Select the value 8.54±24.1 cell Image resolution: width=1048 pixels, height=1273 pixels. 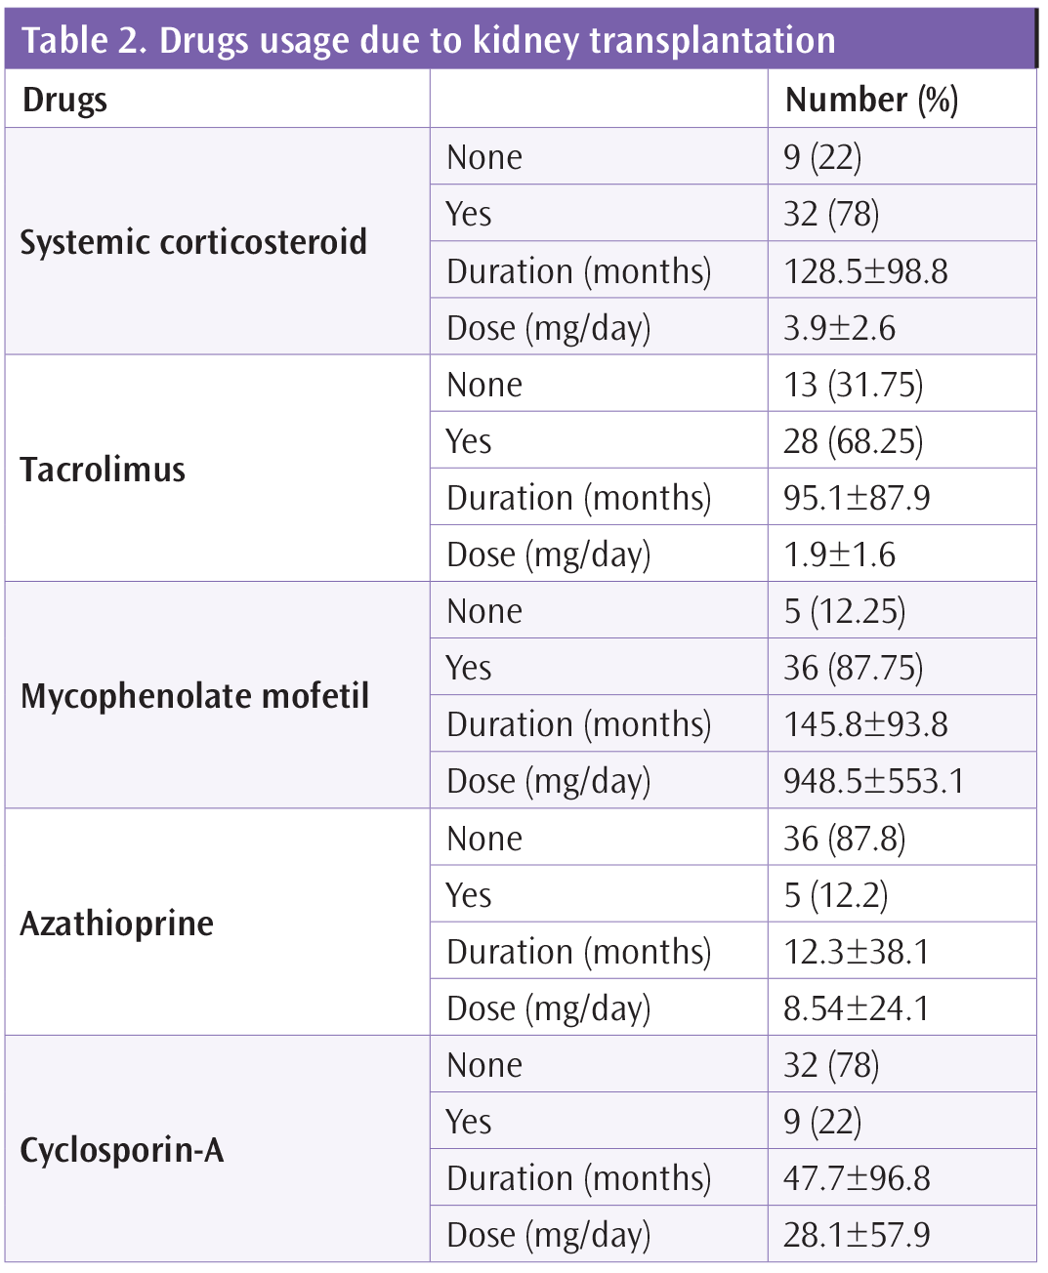tap(901, 1007)
